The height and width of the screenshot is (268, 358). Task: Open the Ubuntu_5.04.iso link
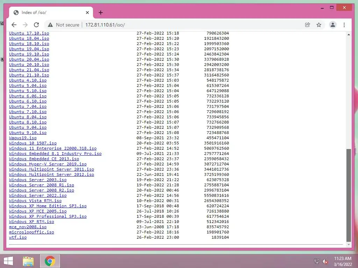(x=28, y=86)
